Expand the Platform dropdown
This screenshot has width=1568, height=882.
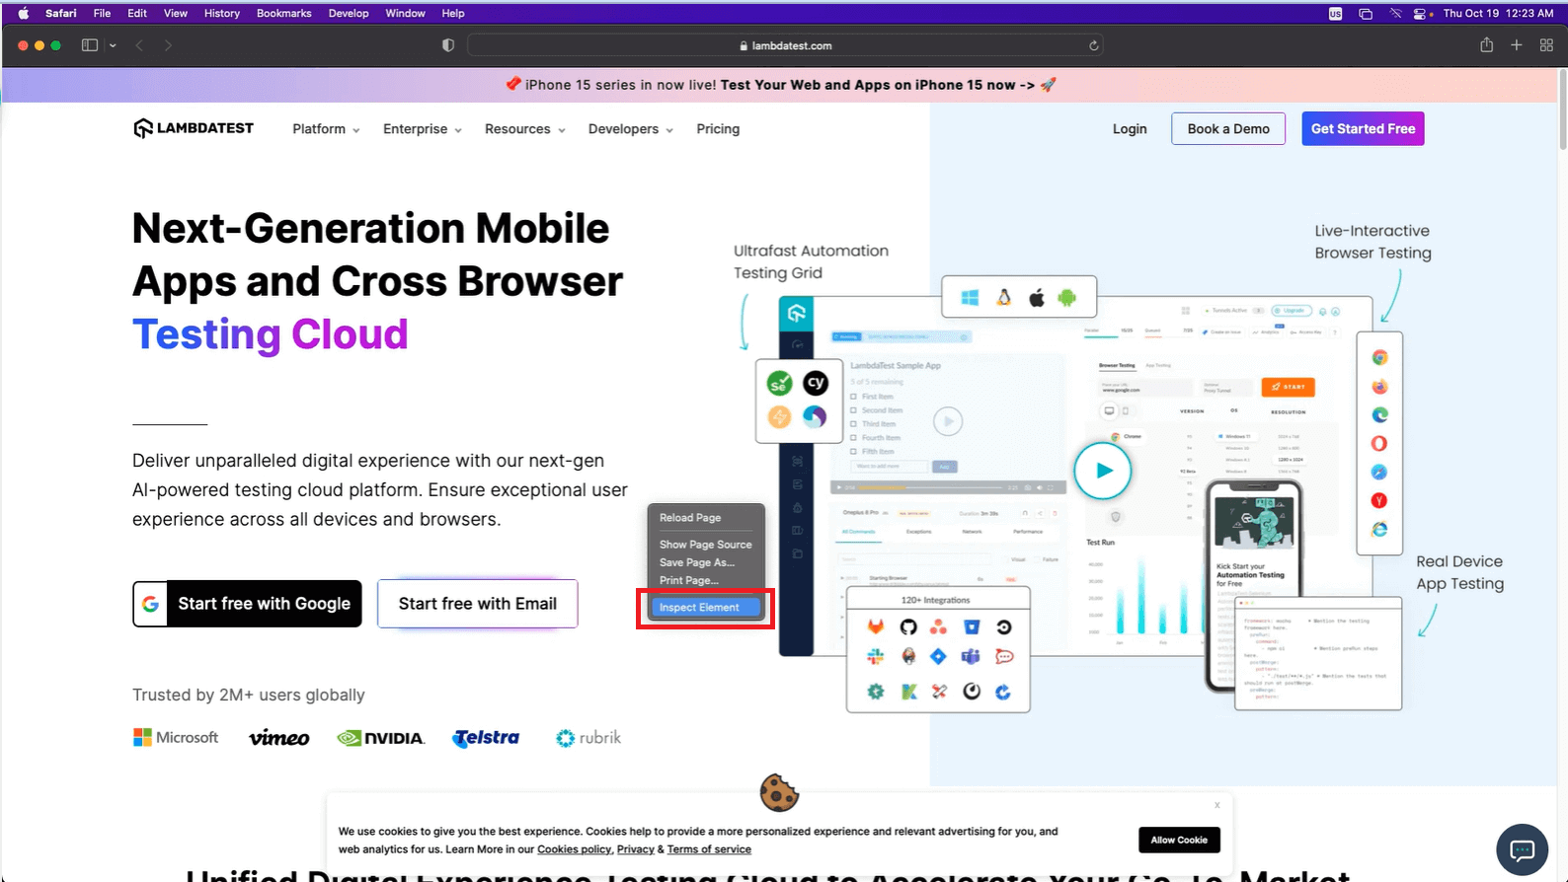[326, 129]
